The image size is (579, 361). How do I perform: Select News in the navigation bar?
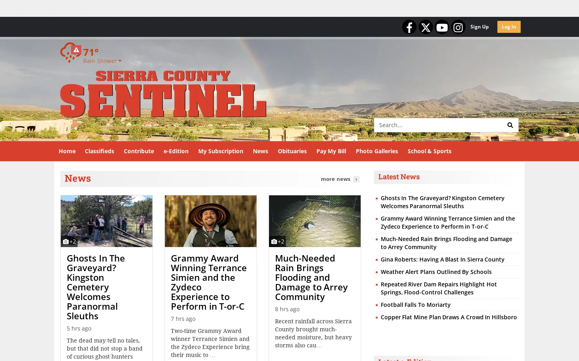(261, 151)
